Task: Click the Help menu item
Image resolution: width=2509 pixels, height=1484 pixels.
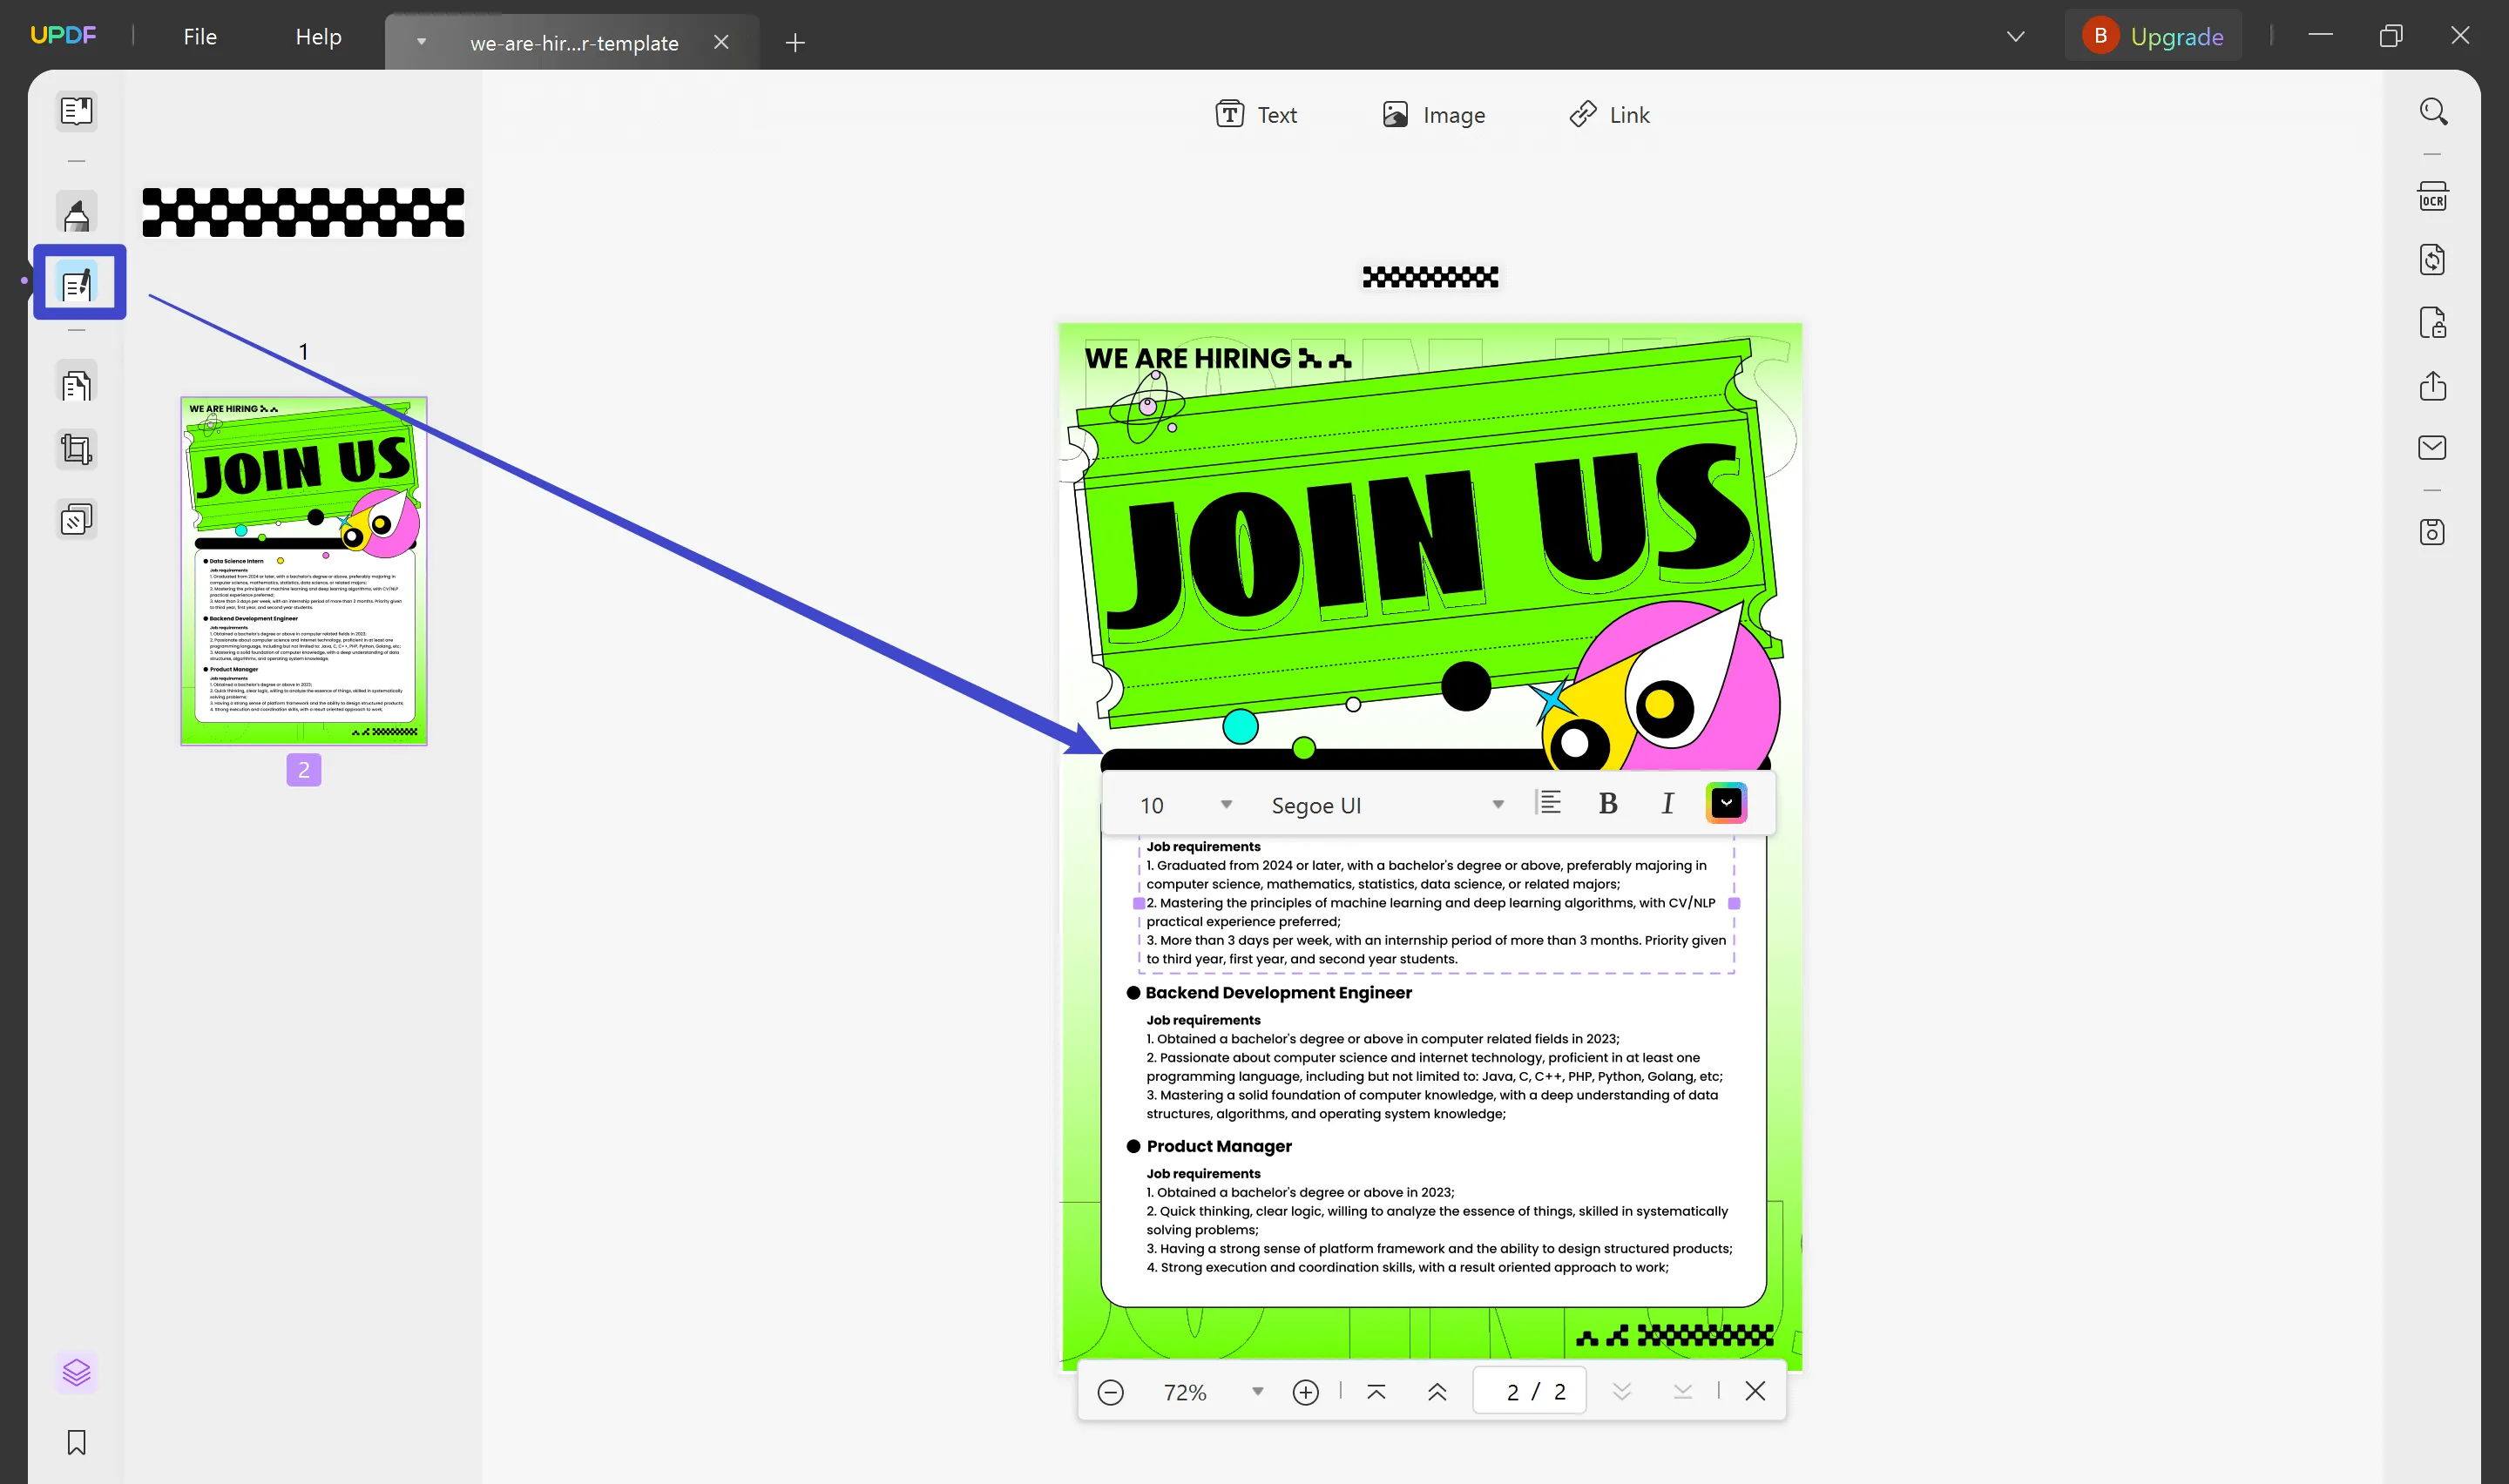Action: coord(318,36)
